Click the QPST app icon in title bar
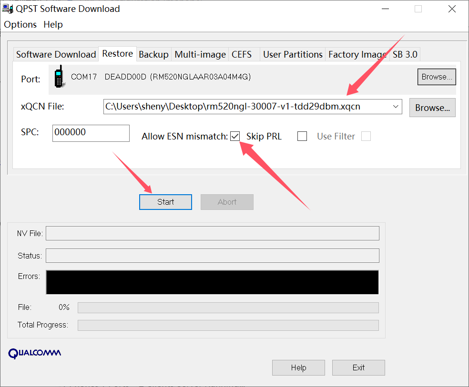The height and width of the screenshot is (387, 469). [8, 9]
